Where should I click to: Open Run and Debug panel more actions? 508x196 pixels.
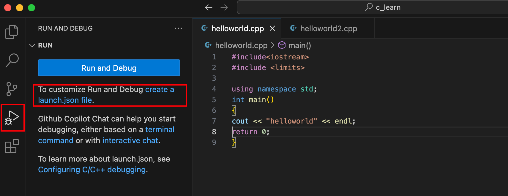[178, 28]
